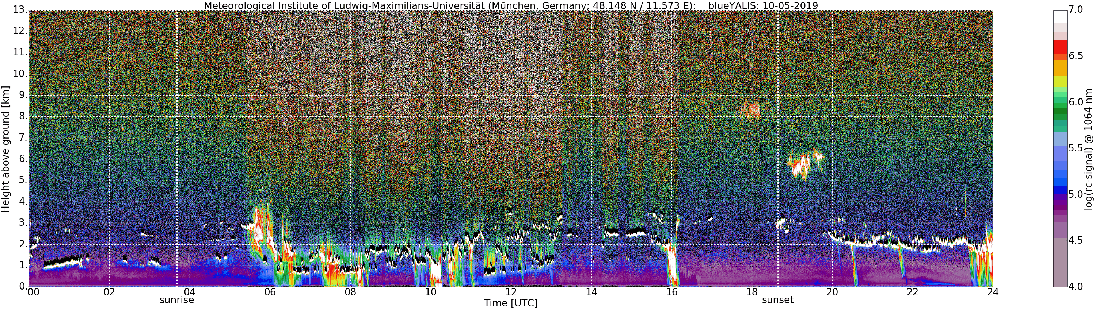The image size is (1096, 310).
Task: Click the time-axis tick label '08'
Action: 350,292
